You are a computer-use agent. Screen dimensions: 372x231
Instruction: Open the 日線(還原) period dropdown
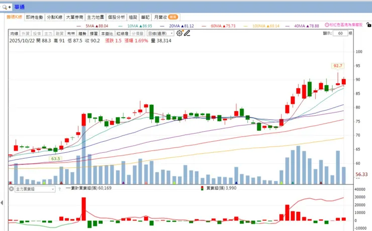coord(160,34)
